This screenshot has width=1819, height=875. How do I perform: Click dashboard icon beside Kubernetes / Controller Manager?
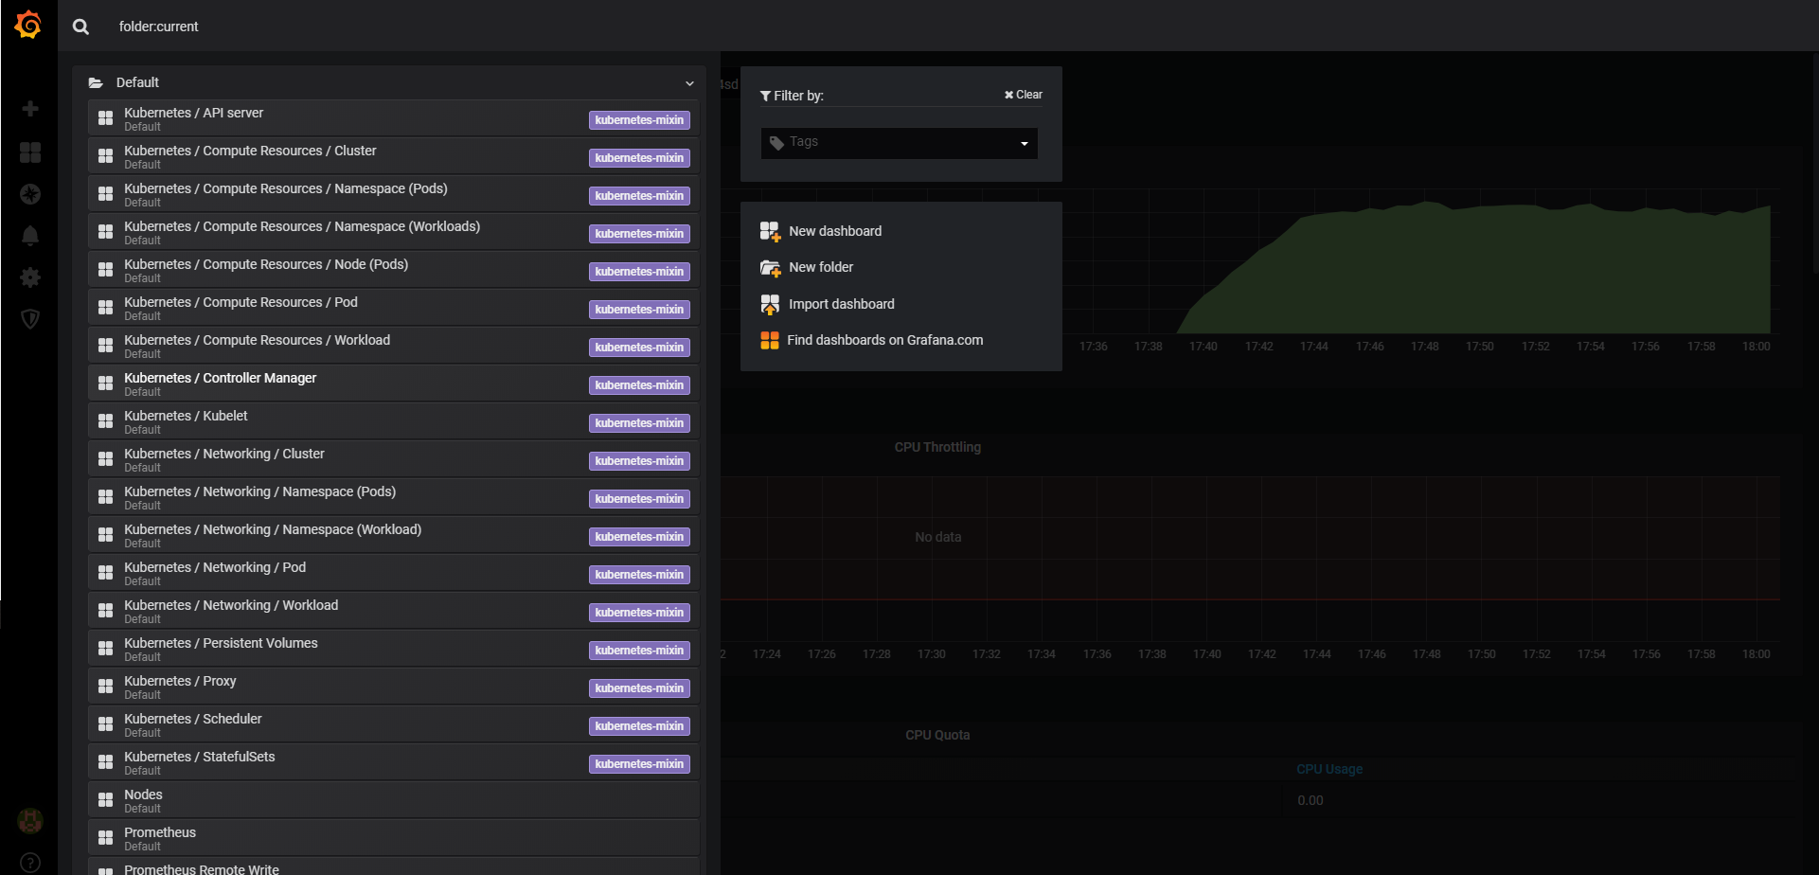(106, 384)
